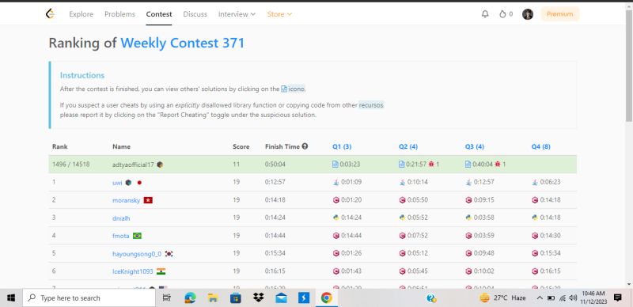
Task: Open moransky's profile link
Action: coord(126,200)
